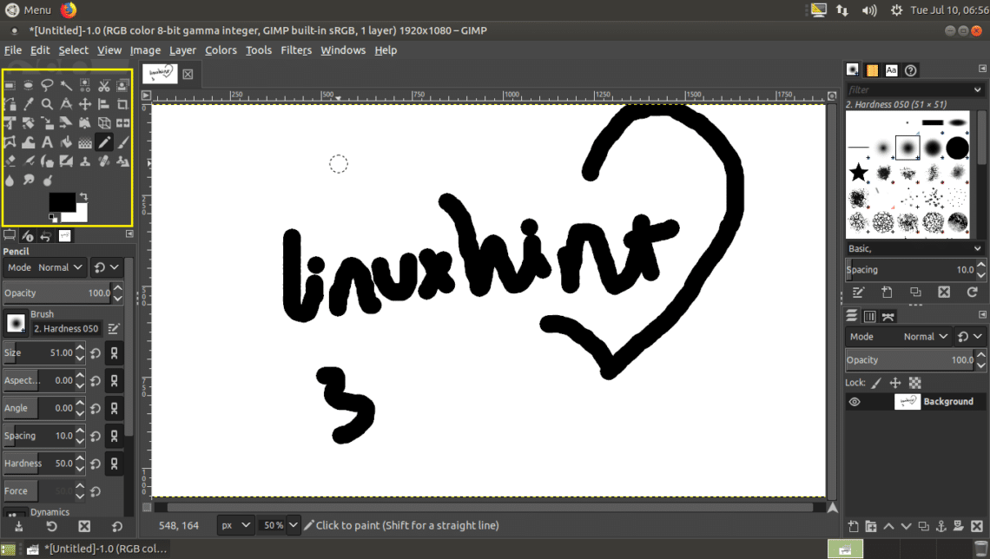Select the Fuzzy Select magic wand tool
This screenshot has width=990, height=559.
[66, 85]
